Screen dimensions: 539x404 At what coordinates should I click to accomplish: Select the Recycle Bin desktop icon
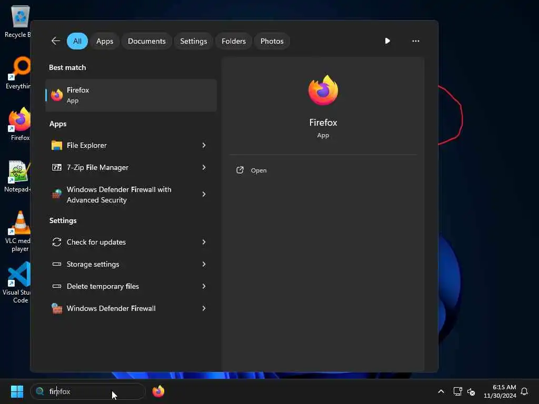(x=18, y=22)
